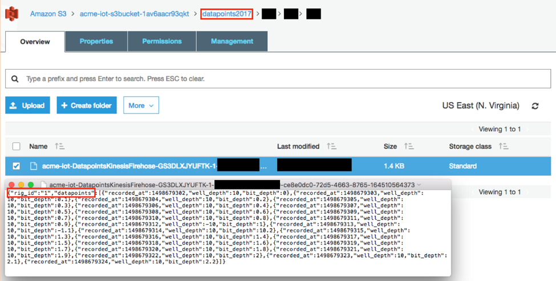This screenshot has height=281, width=556.
Task: Click the lower Viewing 1 to 1 text
Action: [500, 192]
